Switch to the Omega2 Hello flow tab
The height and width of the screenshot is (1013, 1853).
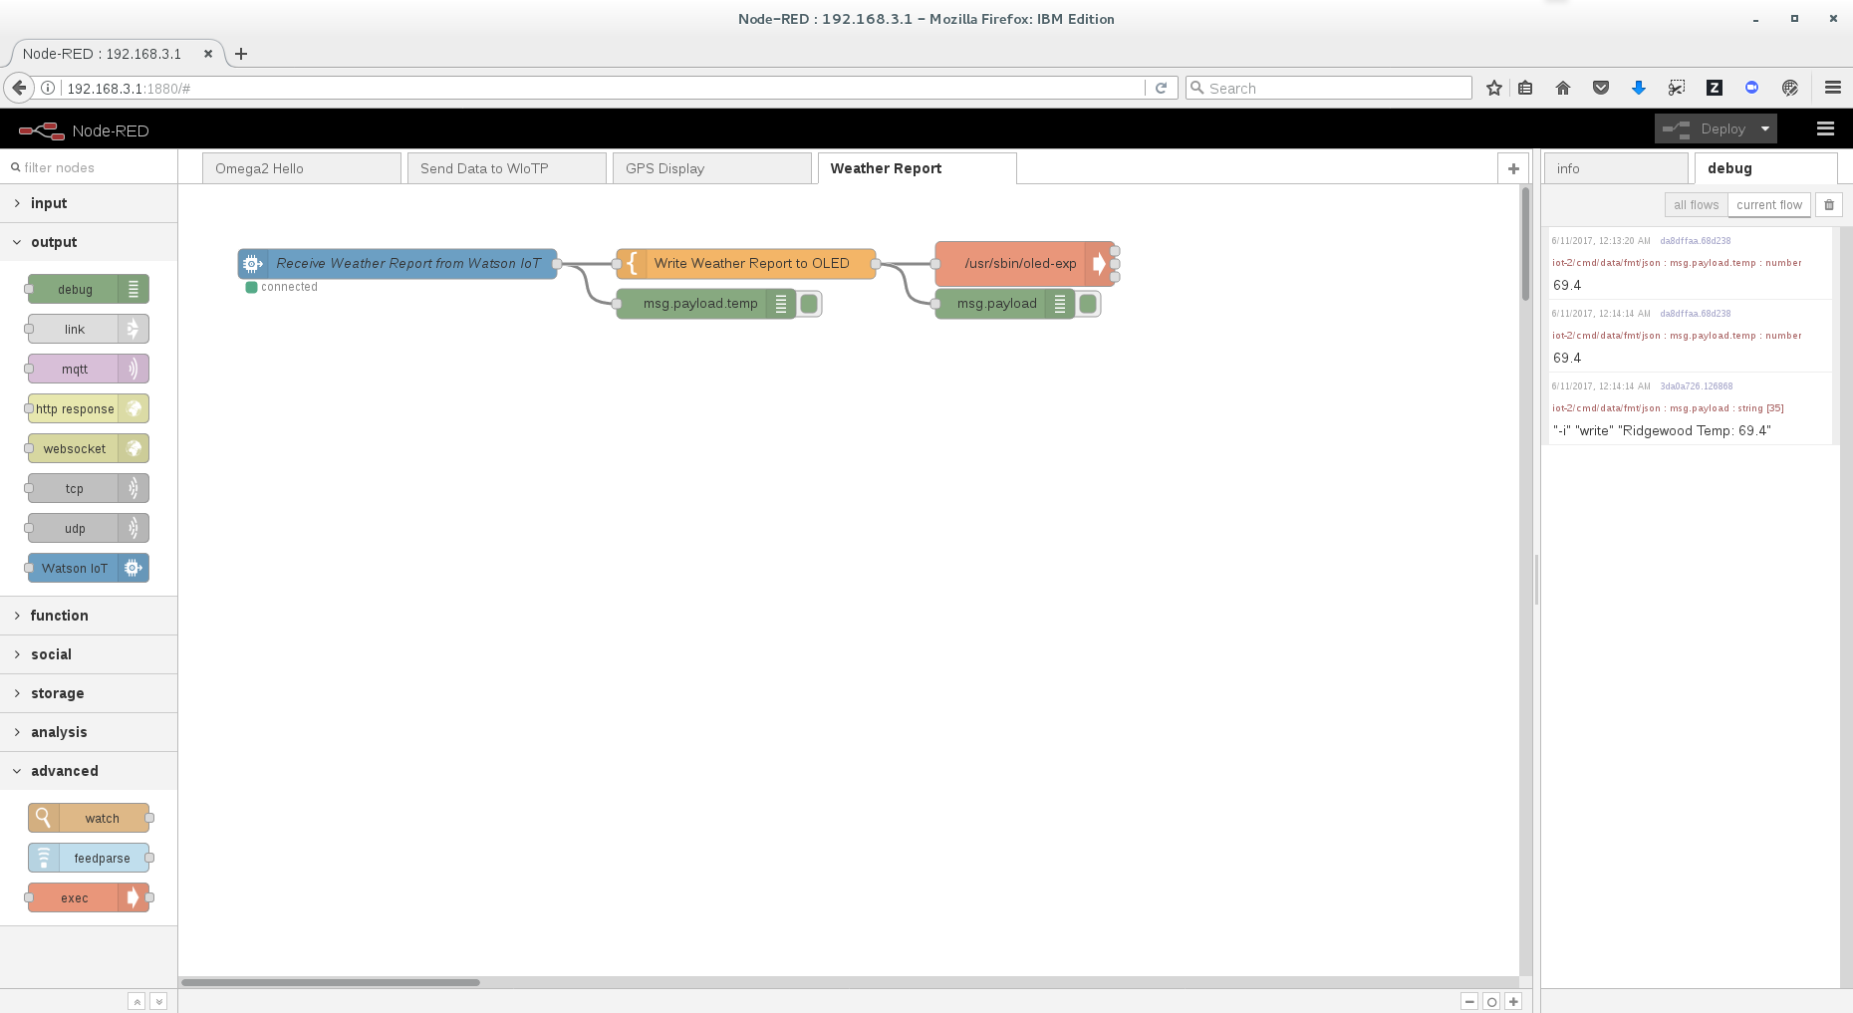[302, 168]
